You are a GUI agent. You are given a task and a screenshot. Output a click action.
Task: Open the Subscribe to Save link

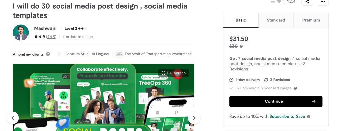(287, 116)
